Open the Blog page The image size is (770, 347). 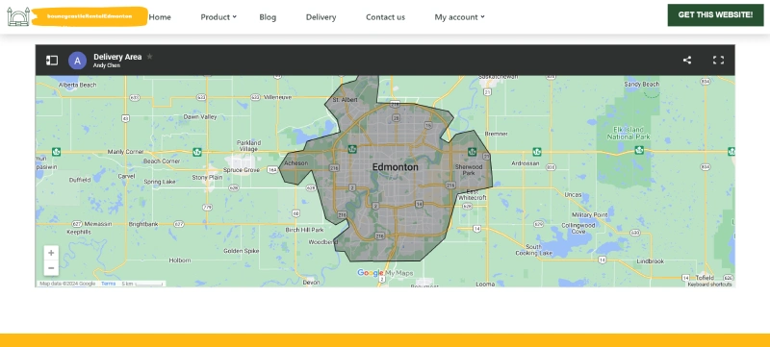click(x=268, y=17)
